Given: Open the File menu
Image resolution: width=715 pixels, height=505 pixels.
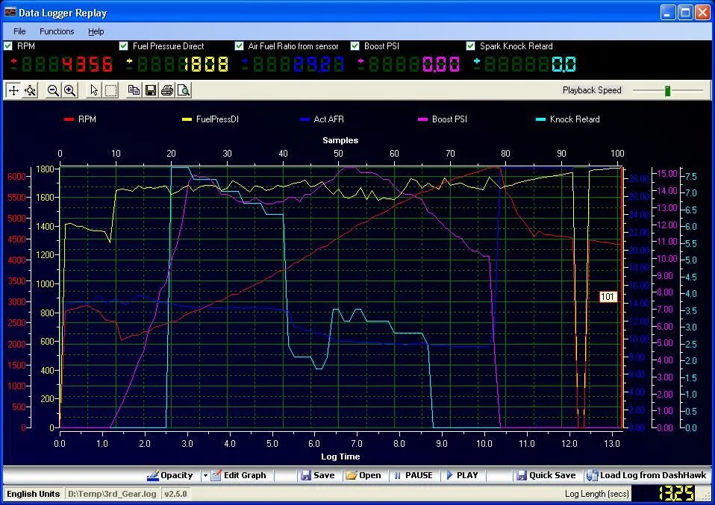Looking at the screenshot, I should click(19, 31).
